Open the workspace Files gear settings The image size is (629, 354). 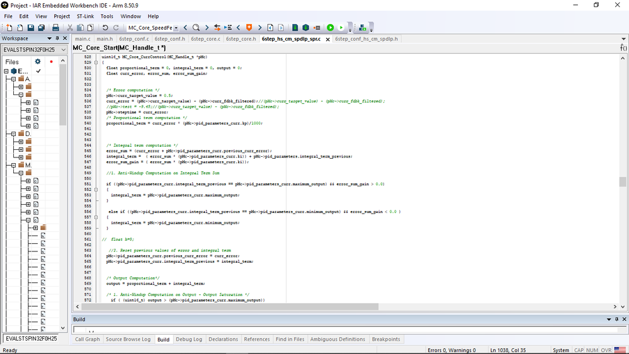click(x=38, y=61)
